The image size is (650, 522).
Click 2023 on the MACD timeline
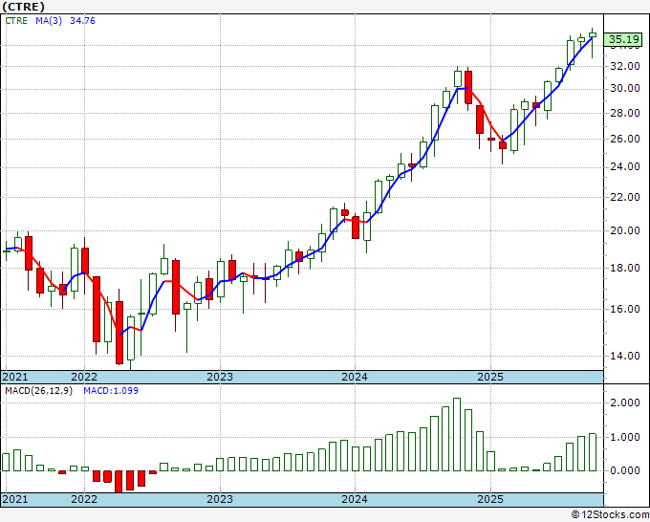pyautogui.click(x=220, y=499)
